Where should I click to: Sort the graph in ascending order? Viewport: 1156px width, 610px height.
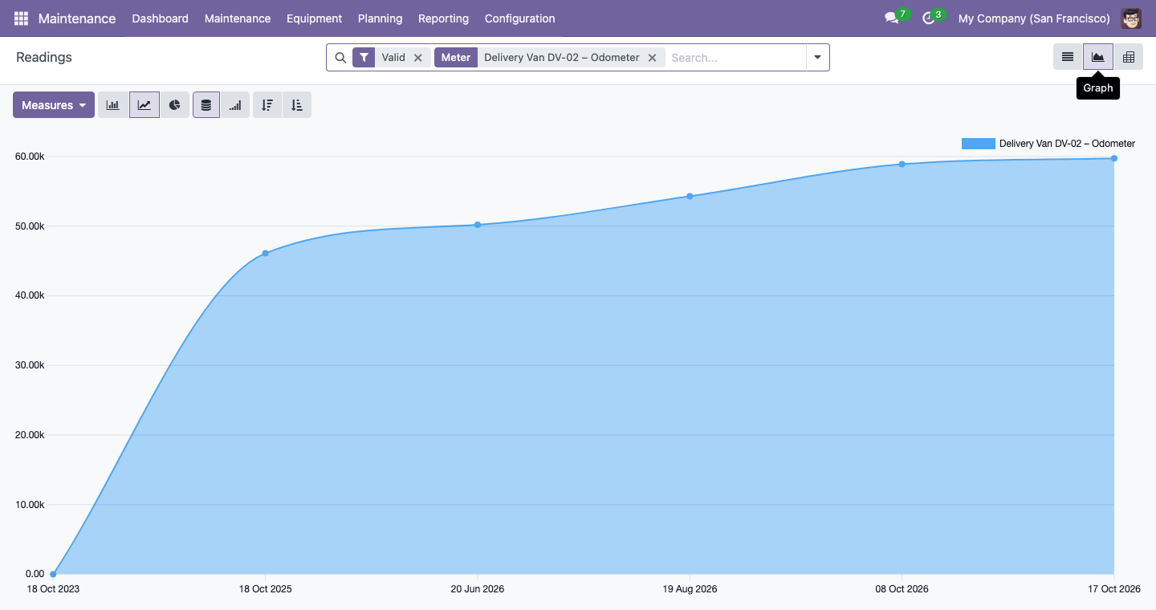click(x=297, y=105)
